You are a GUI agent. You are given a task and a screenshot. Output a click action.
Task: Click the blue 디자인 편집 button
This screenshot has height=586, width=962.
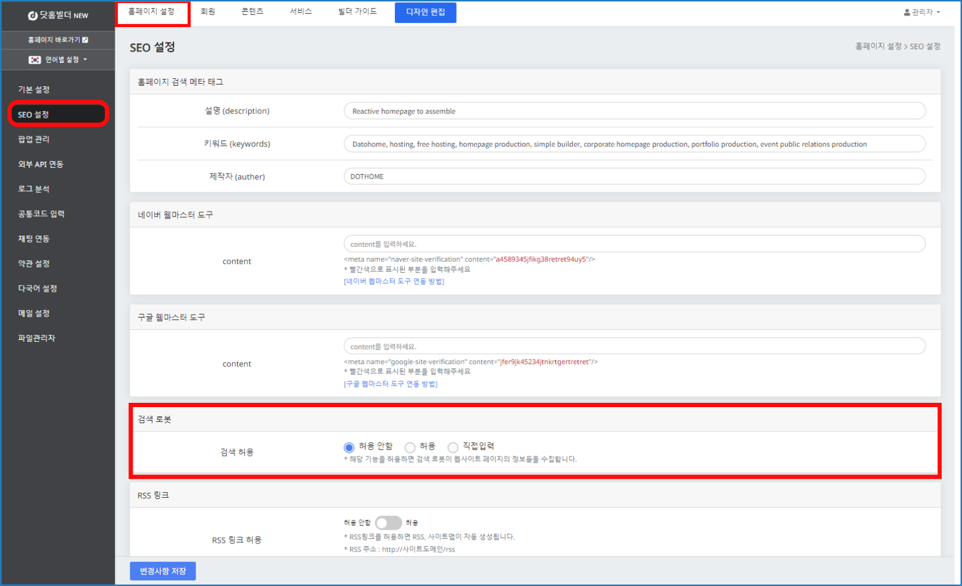click(x=425, y=12)
